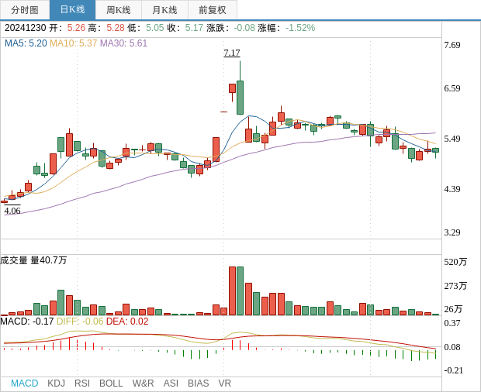Image resolution: width=481 pixels, height=392 pixels.
Task: Select the VR indicator
Action: tap(224, 383)
